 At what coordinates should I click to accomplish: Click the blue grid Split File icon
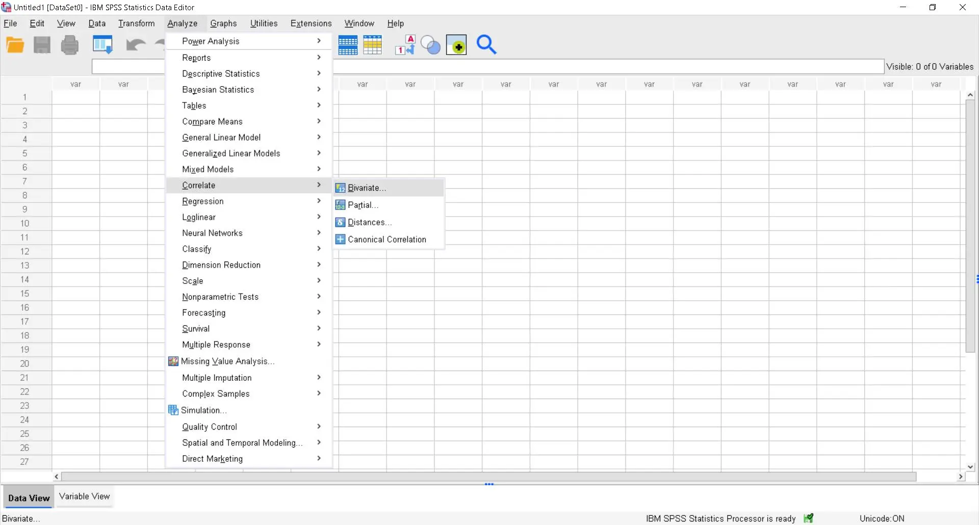coord(348,45)
